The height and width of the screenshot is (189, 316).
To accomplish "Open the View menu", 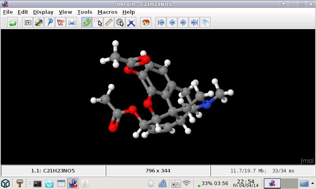I will (65, 12).
